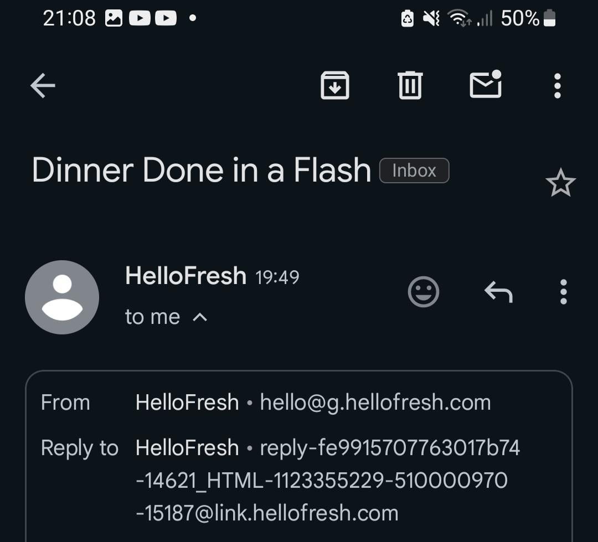The width and height of the screenshot is (598, 542).
Task: Tap the Inbox label chip
Action: coord(414,171)
